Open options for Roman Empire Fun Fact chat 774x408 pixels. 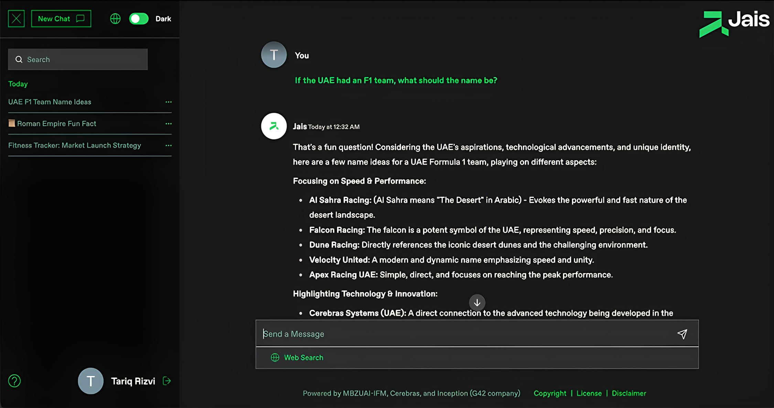[x=168, y=124]
